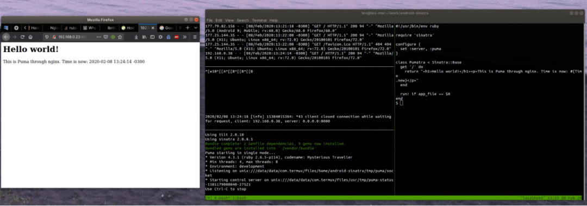Close the active 192.168 tab
The height and width of the screenshot is (206, 587).
point(153,28)
